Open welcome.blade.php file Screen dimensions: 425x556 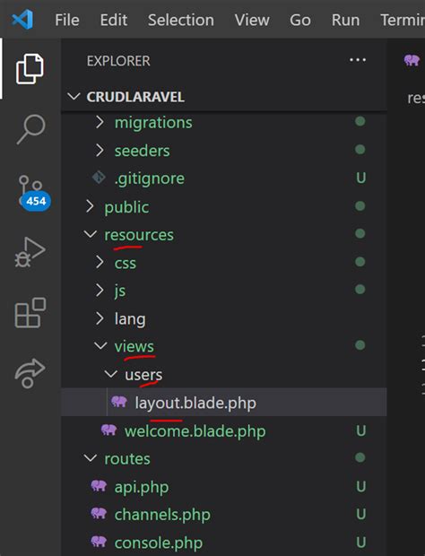pos(195,431)
